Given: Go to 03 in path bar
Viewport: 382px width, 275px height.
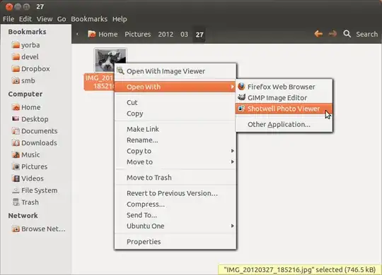Looking at the screenshot, I should 184,34.
